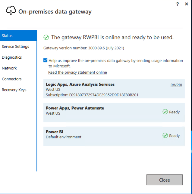Click the On-premises data gateway title

[x=55, y=12]
